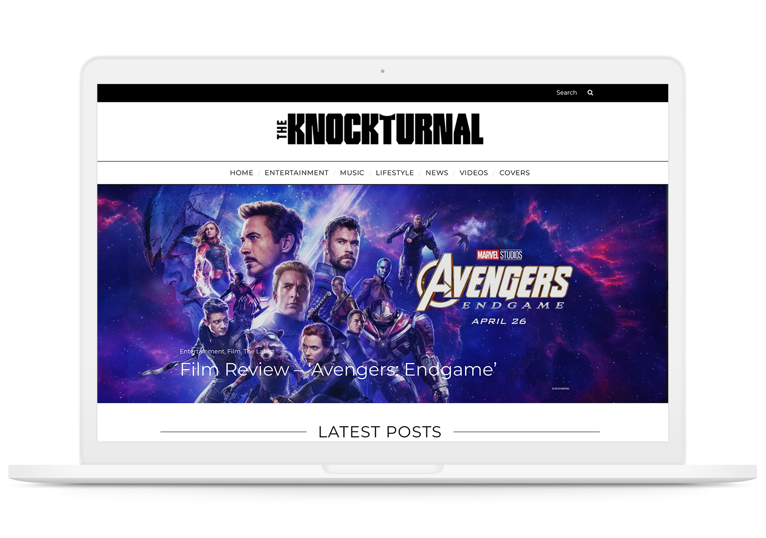This screenshot has width=766, height=538.
Task: Click the Marvel Studios logo in banner
Action: tap(499, 255)
